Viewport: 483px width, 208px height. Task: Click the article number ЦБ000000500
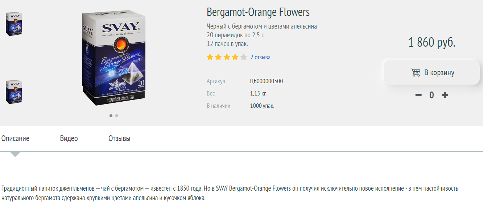267,81
